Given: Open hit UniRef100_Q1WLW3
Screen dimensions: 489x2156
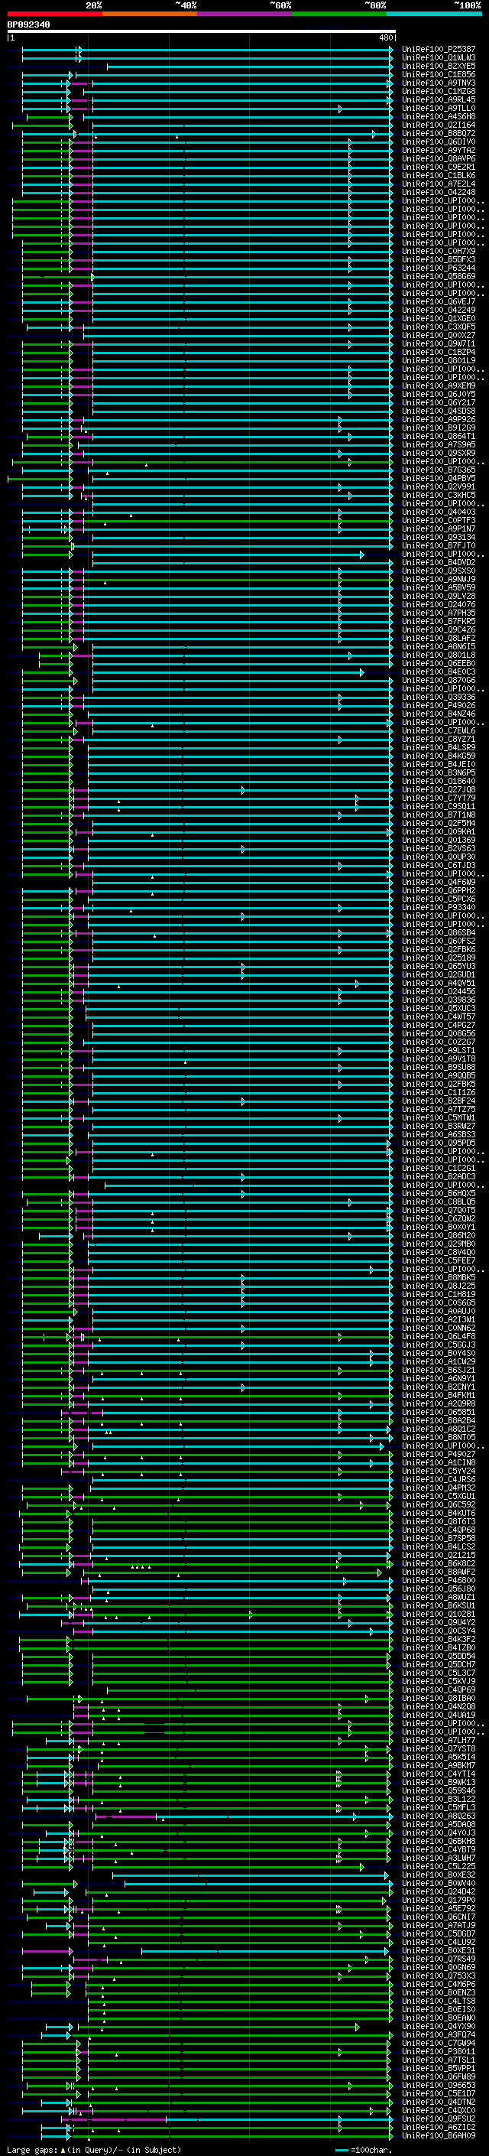Looking at the screenshot, I should point(438,58).
